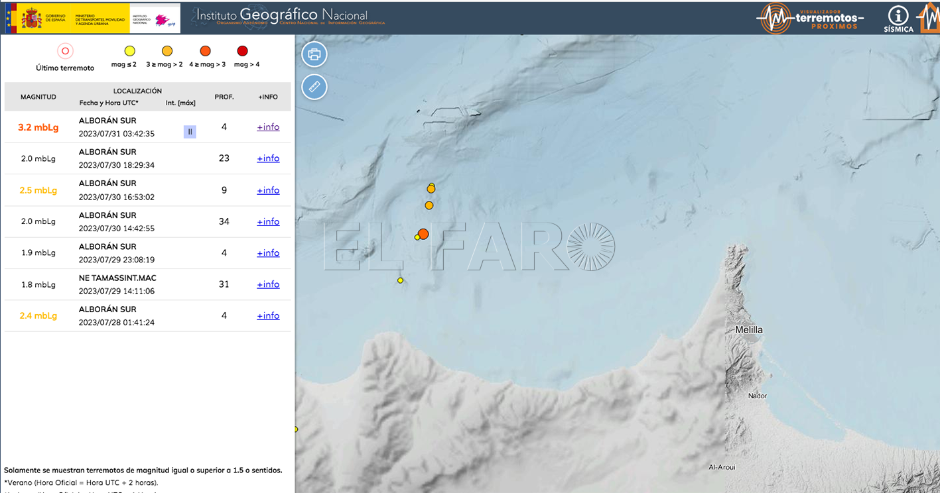Toggle the mag > 4 legend filter
The image size is (940, 493).
[242, 50]
